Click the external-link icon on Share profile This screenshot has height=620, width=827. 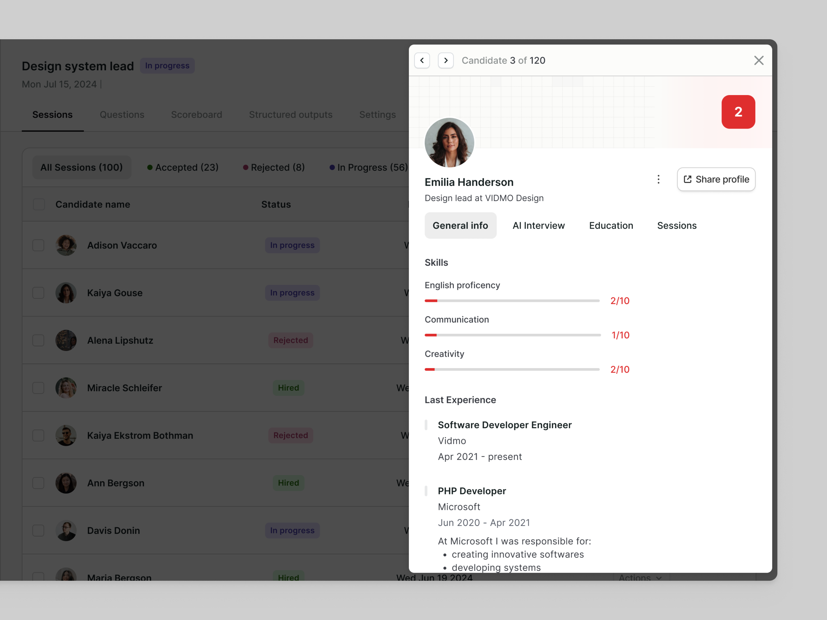click(687, 179)
